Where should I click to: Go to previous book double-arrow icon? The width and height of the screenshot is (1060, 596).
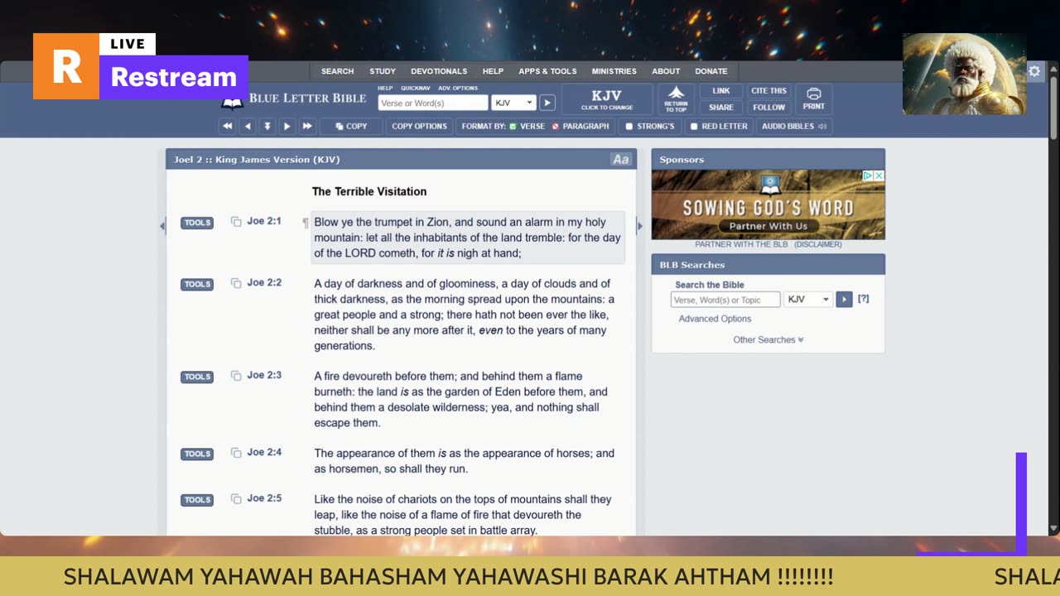[x=227, y=127]
